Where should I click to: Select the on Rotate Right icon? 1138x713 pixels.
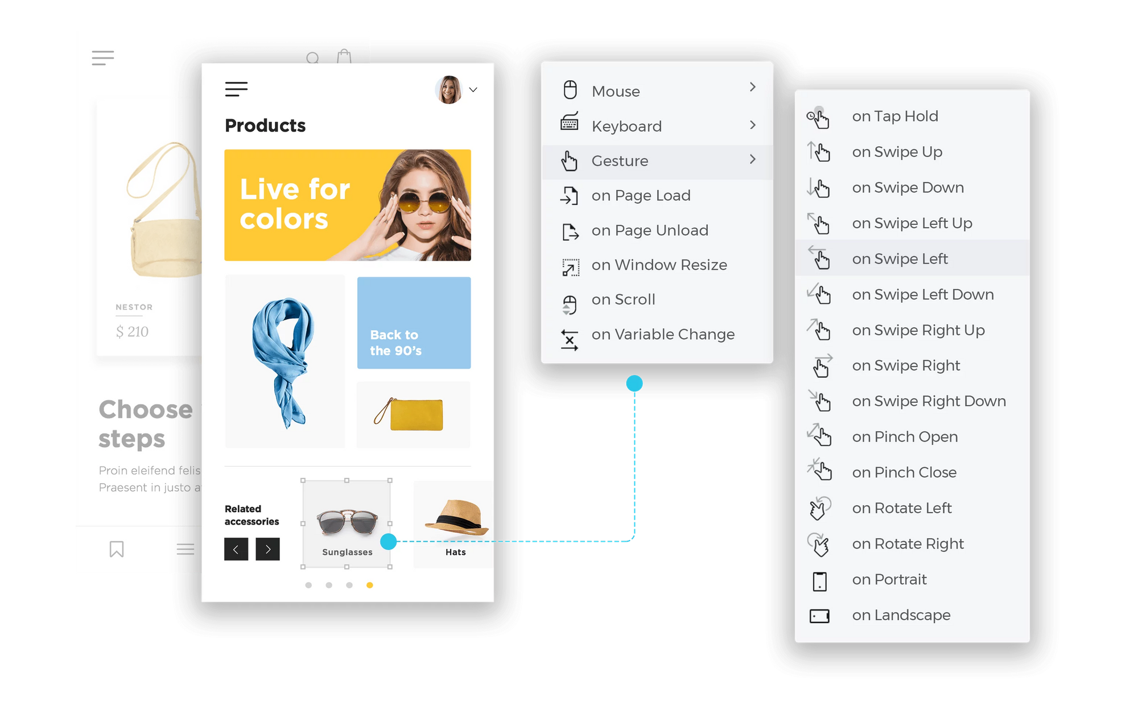(818, 543)
